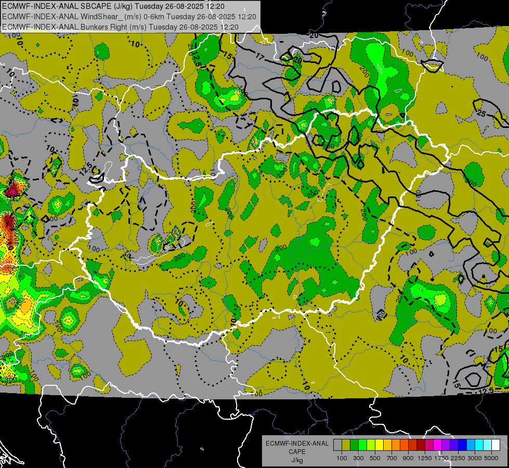Click the bright magenta legend swatch
509x468 pixels.
click(x=438, y=445)
